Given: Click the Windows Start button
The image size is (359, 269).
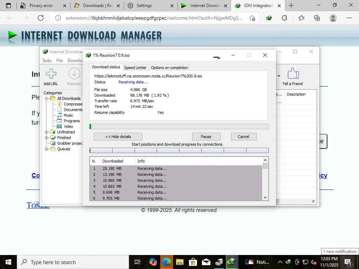Looking at the screenshot, I should 8,262.
